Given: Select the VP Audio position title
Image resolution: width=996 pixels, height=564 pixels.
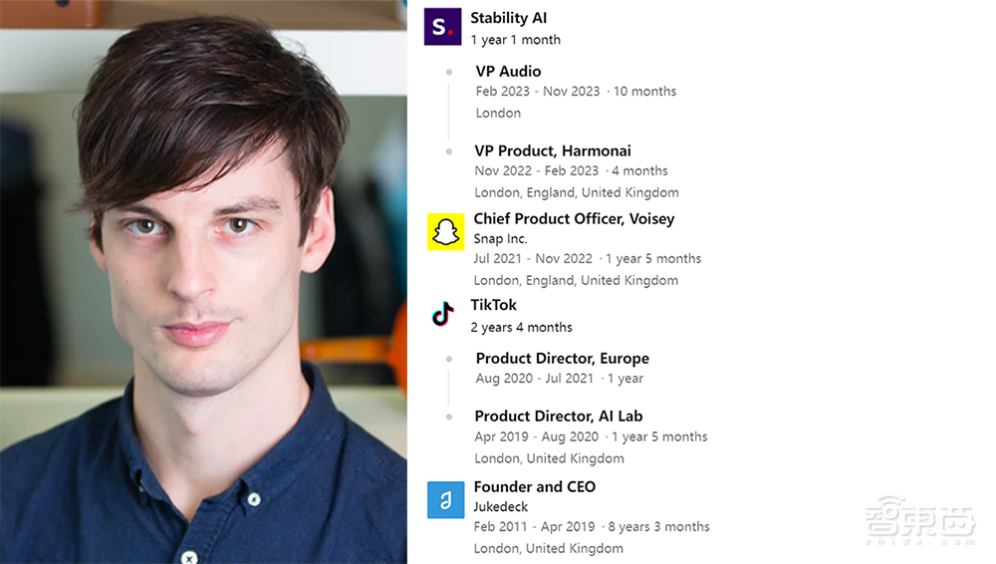Looking at the screenshot, I should pos(508,71).
